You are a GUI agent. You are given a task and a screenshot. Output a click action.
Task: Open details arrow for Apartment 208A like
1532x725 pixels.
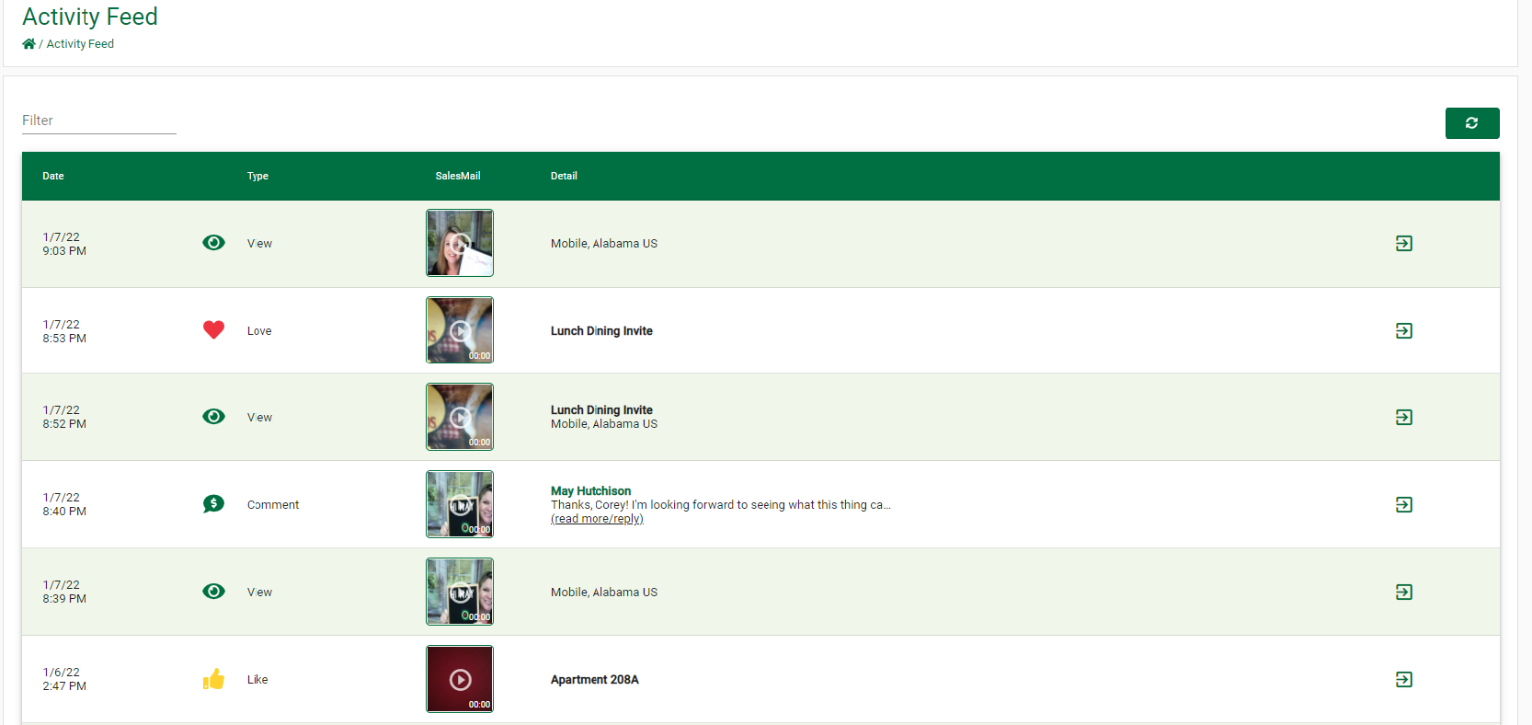(1403, 680)
